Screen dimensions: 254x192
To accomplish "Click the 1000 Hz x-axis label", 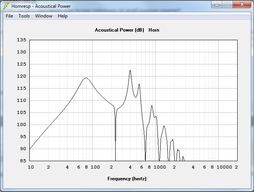I will coord(160,167).
